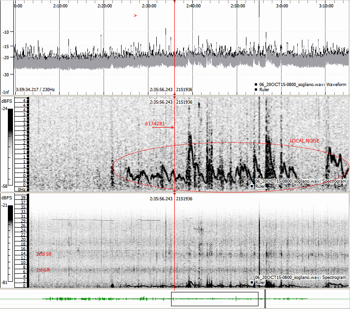Screen dimensions: 350x309
Task: Click the 3:59:34.217 / 230Hz readout
Action: tap(35, 89)
